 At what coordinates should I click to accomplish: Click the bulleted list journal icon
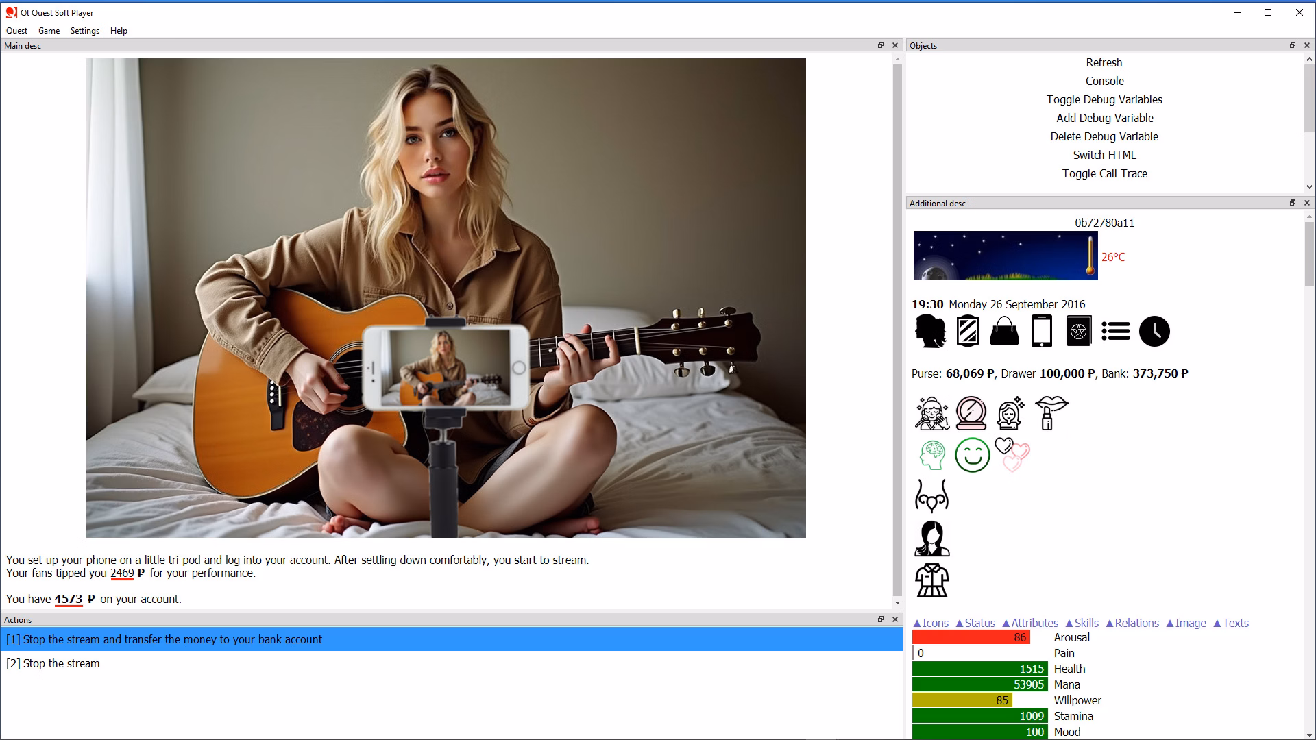click(1115, 332)
